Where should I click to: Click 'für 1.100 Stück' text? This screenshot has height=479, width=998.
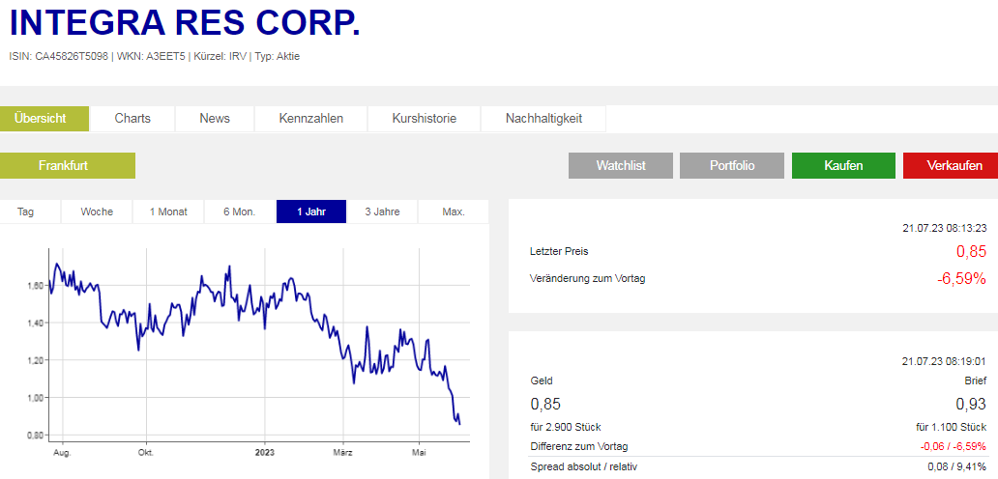[x=952, y=427]
